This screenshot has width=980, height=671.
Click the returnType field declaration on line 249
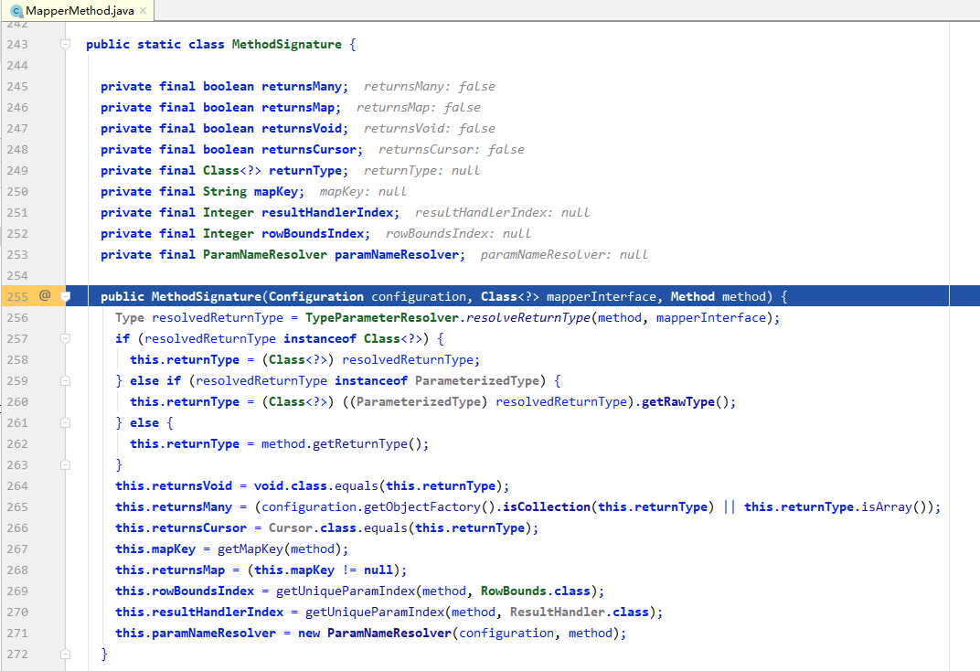click(x=305, y=171)
